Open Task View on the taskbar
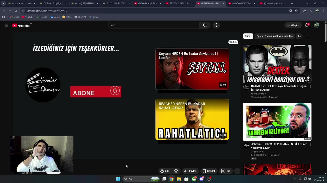Screen dimensions: 327x183 pyautogui.click(x=164, y=179)
